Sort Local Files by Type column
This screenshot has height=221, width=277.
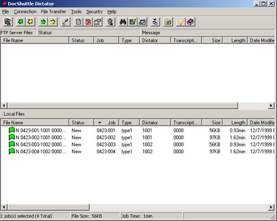click(x=129, y=122)
